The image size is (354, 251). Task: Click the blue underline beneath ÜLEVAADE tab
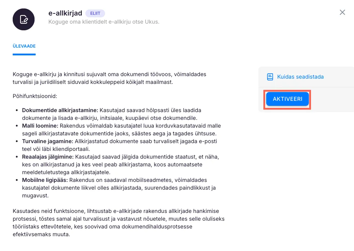[x=24, y=54]
